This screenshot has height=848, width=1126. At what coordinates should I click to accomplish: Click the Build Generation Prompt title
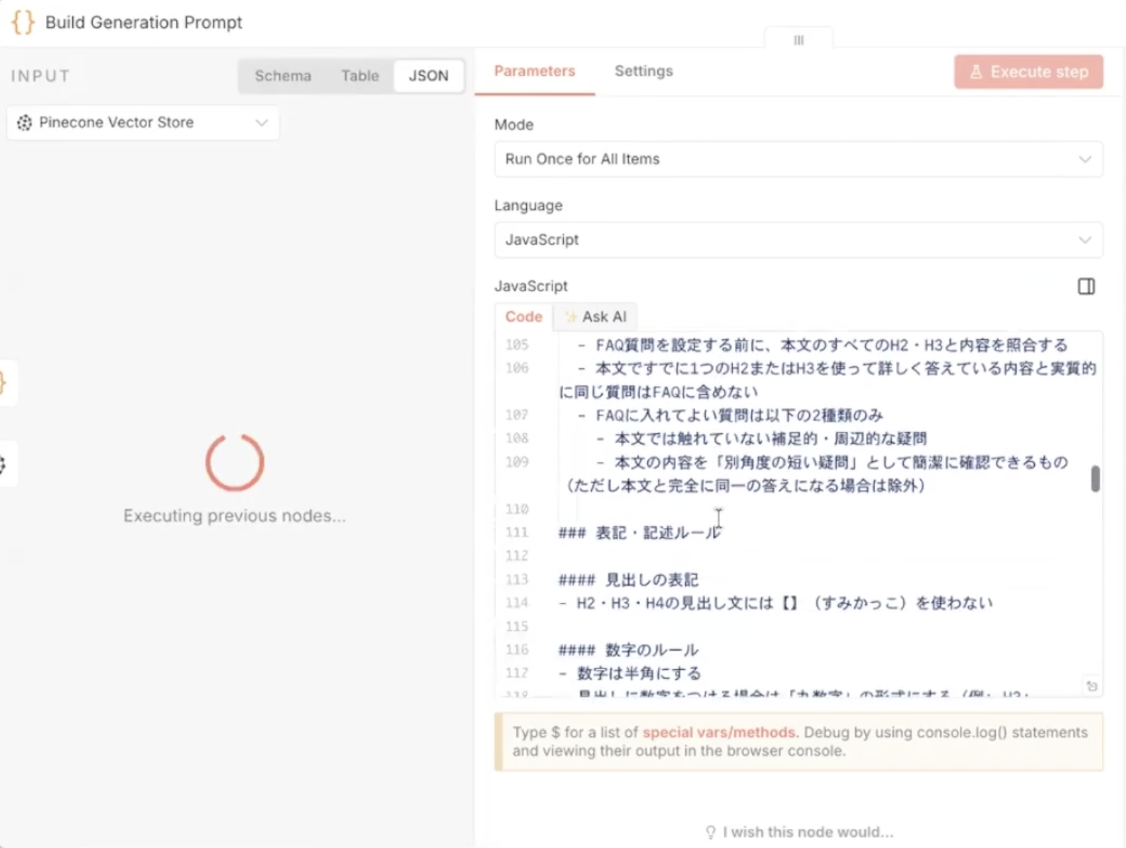(x=144, y=22)
